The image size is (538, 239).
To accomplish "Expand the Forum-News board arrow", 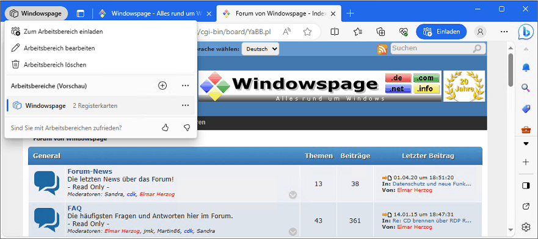I will pos(293,195).
